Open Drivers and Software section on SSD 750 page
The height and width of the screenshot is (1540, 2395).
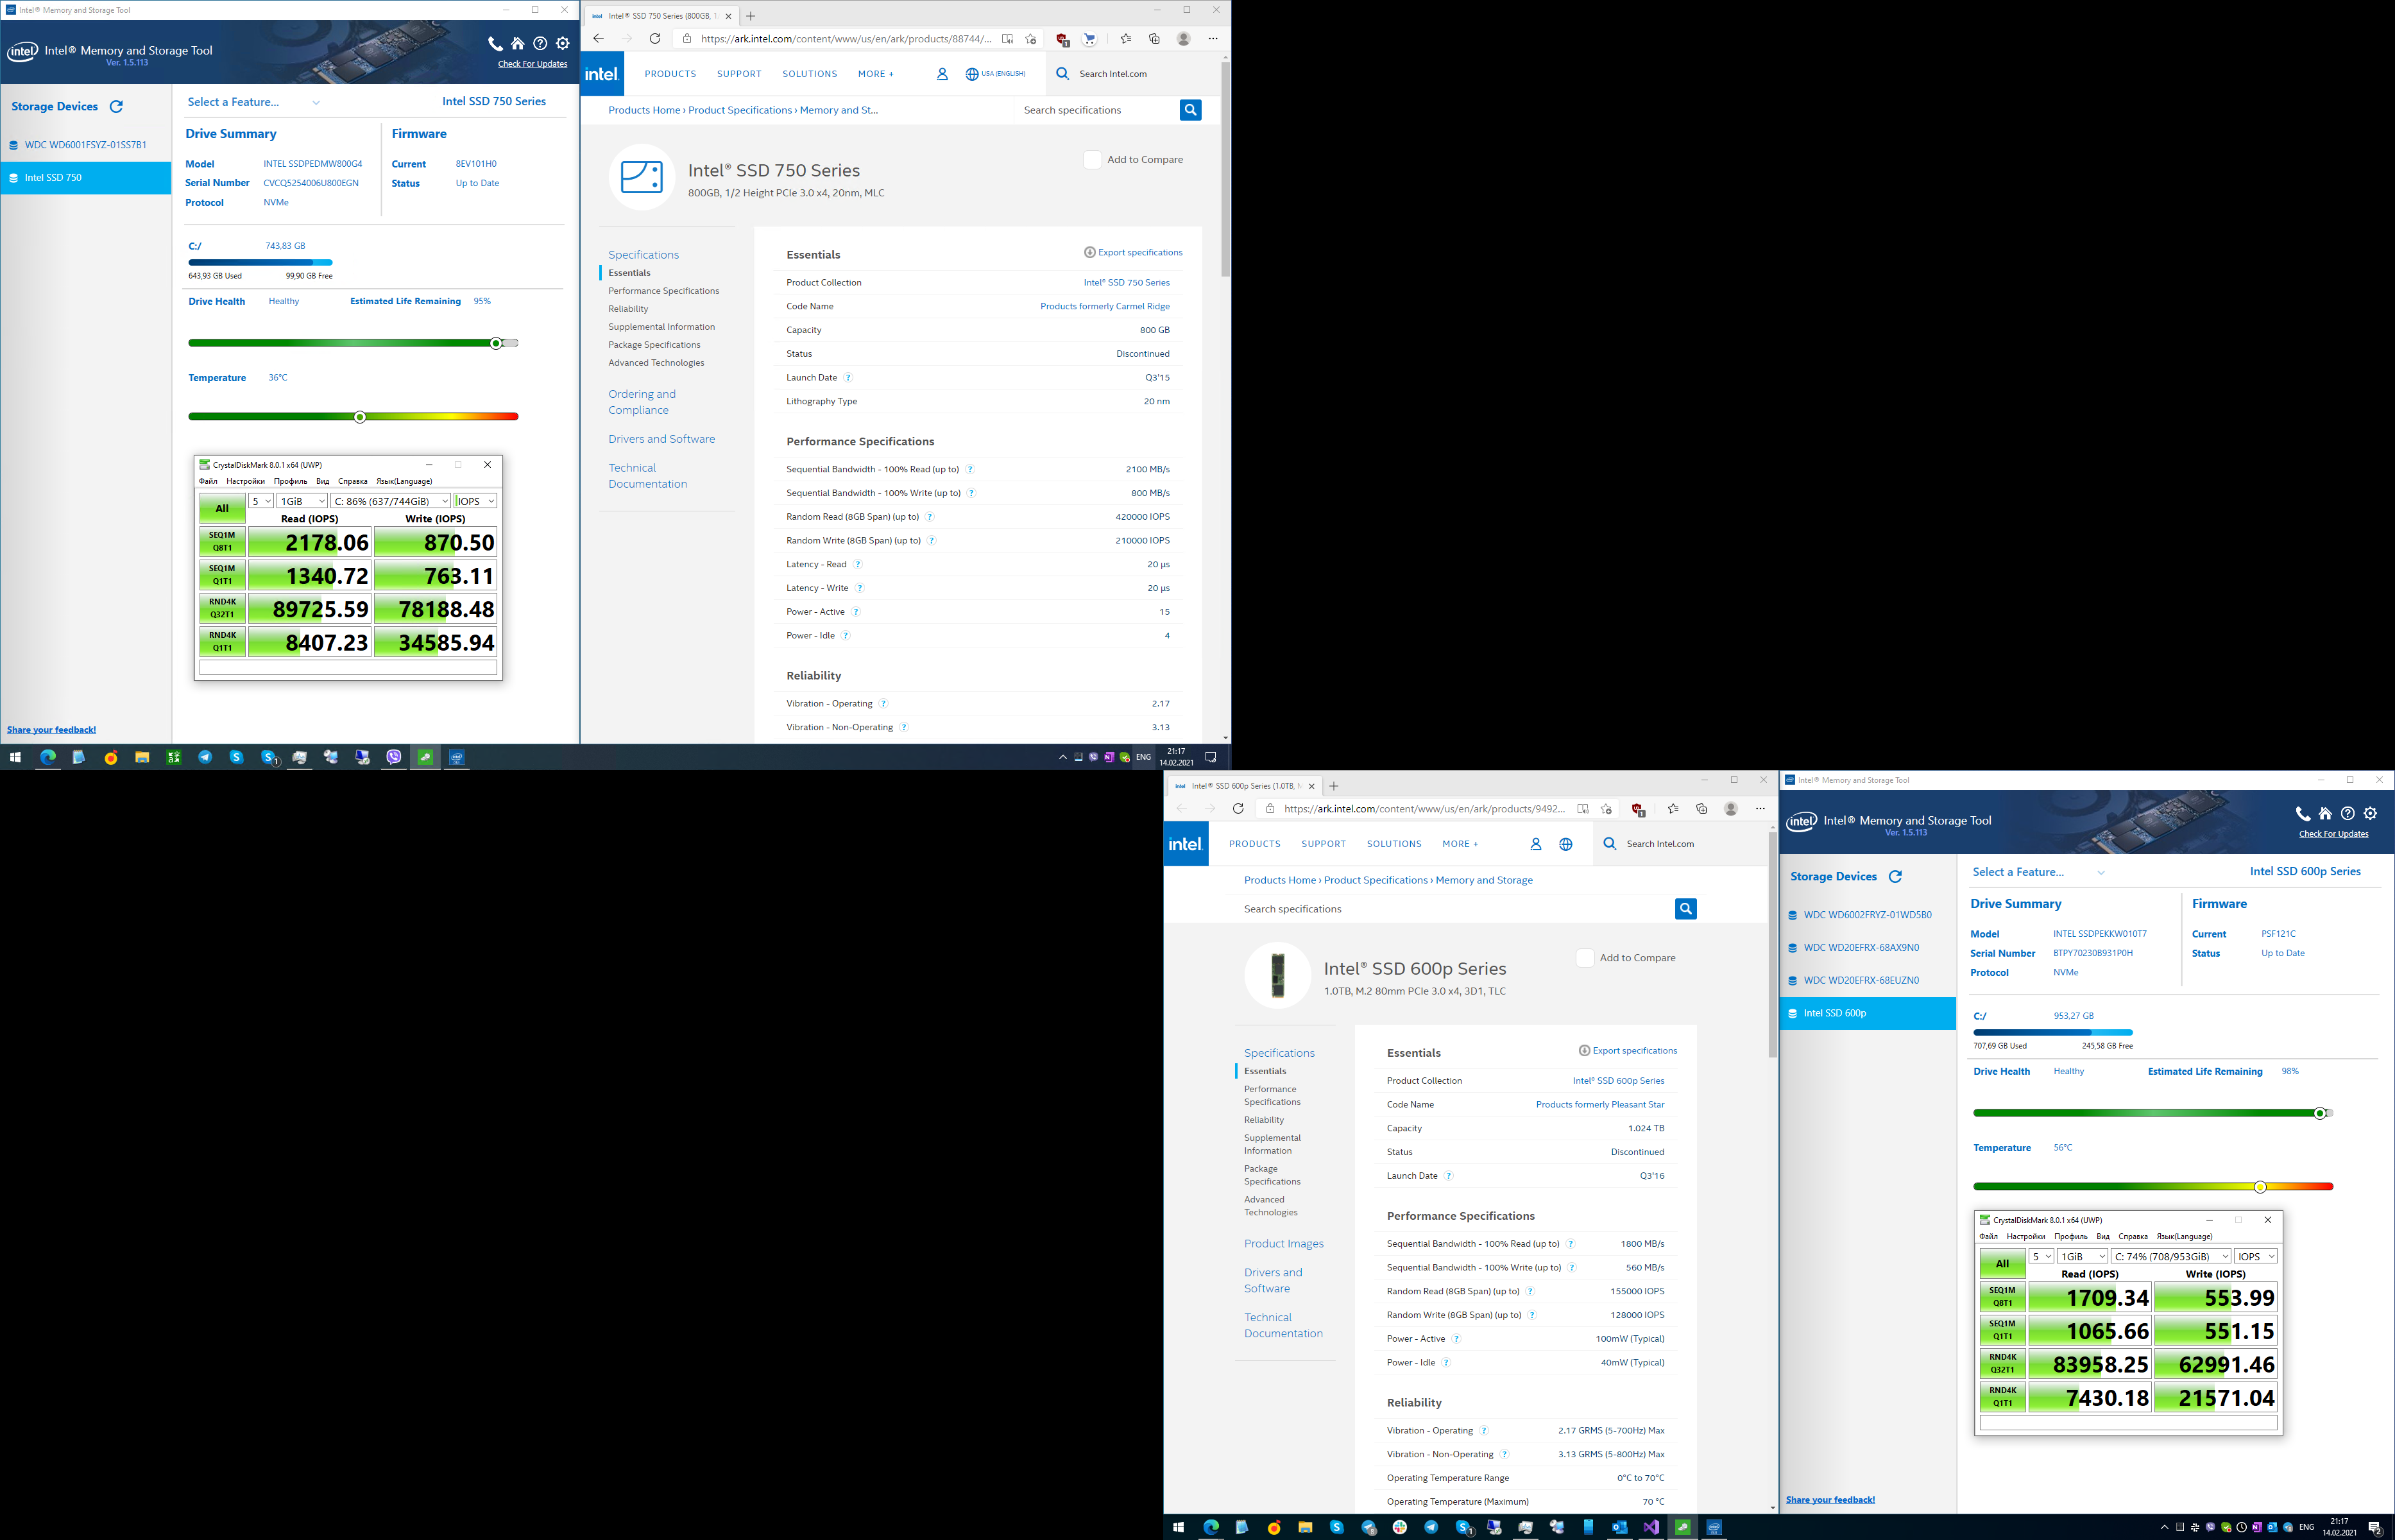(661, 439)
